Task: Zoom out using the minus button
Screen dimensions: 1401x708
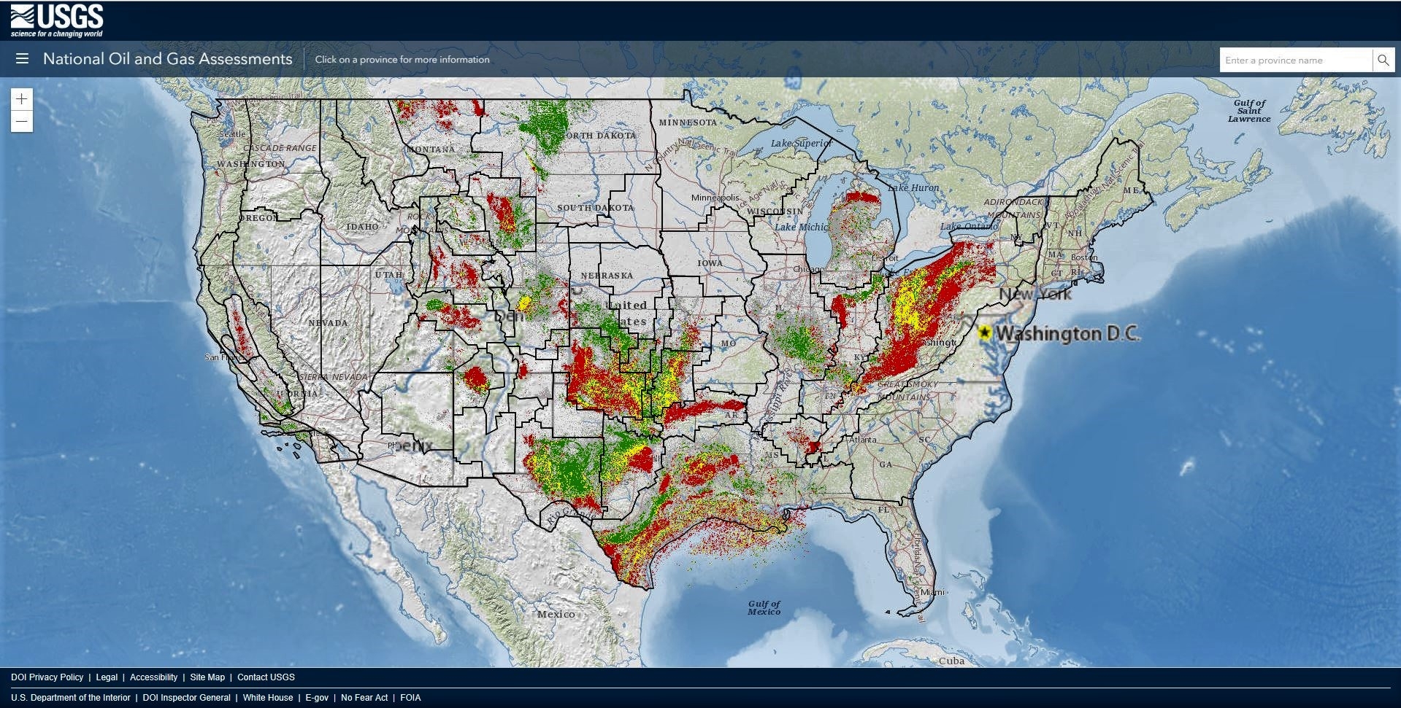Action: click(22, 121)
